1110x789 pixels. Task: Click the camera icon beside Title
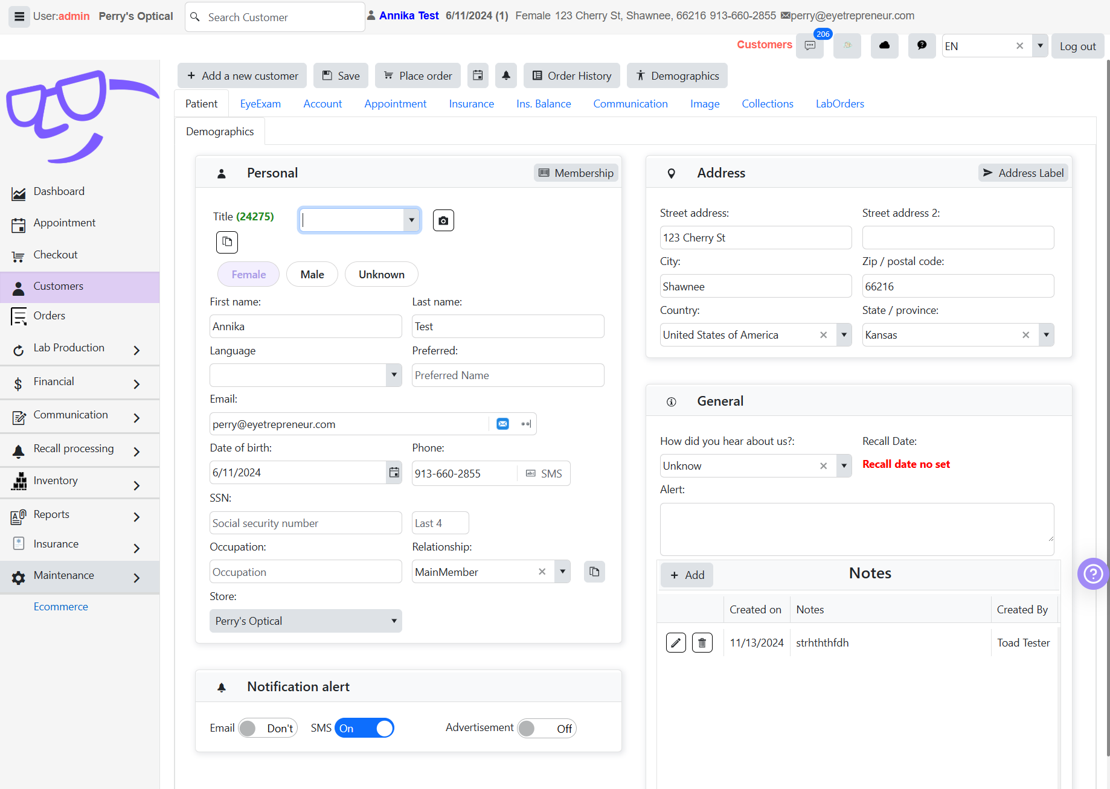pyautogui.click(x=443, y=220)
